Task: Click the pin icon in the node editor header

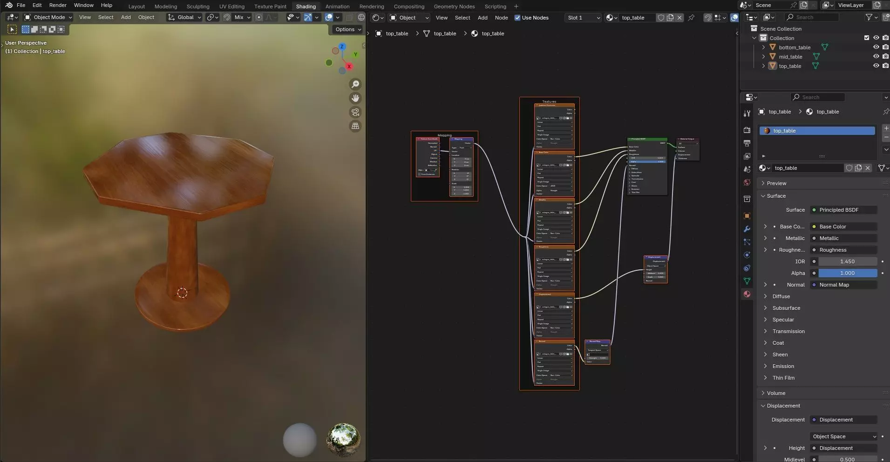Action: (691, 18)
